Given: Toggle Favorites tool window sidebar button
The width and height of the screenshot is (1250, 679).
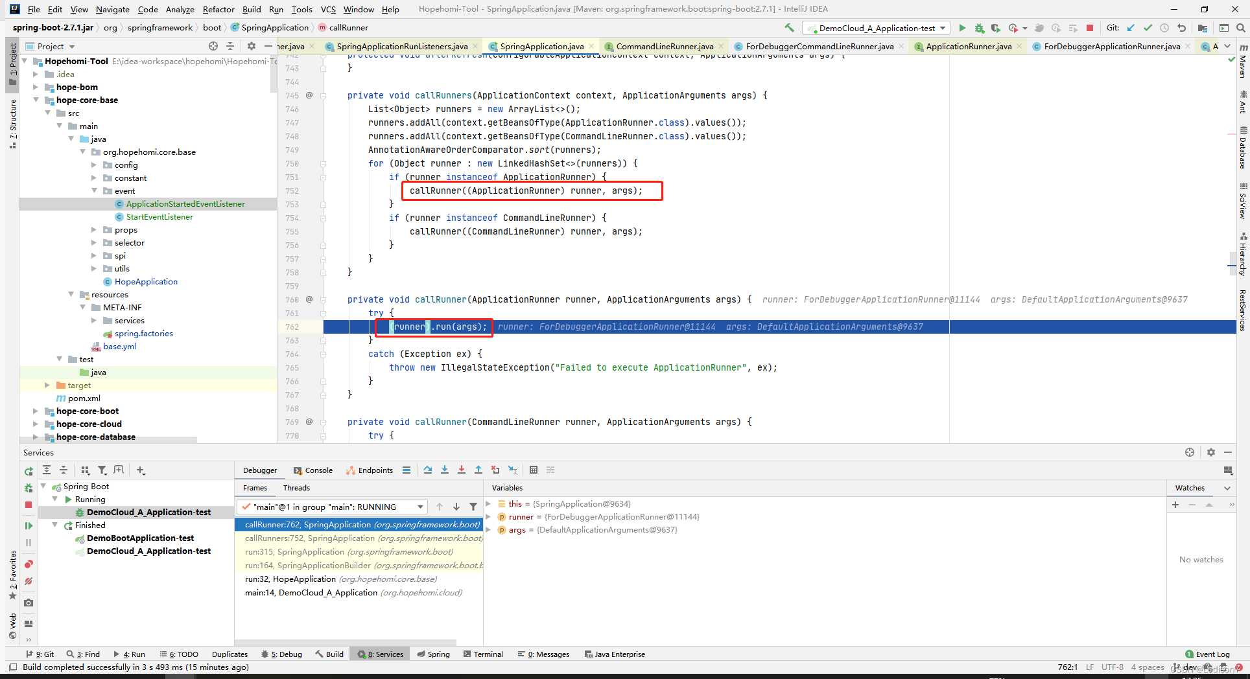Looking at the screenshot, I should click(13, 575).
